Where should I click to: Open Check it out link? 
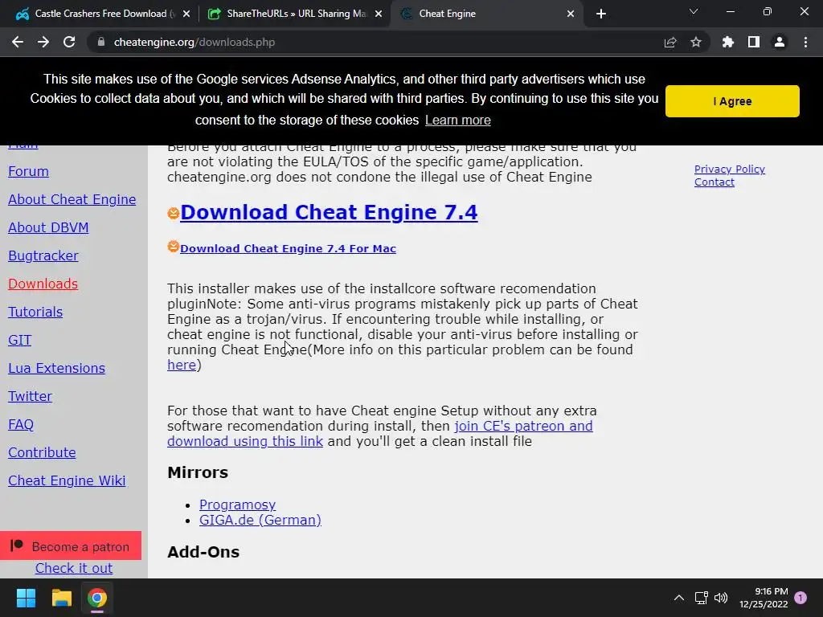[x=73, y=568]
